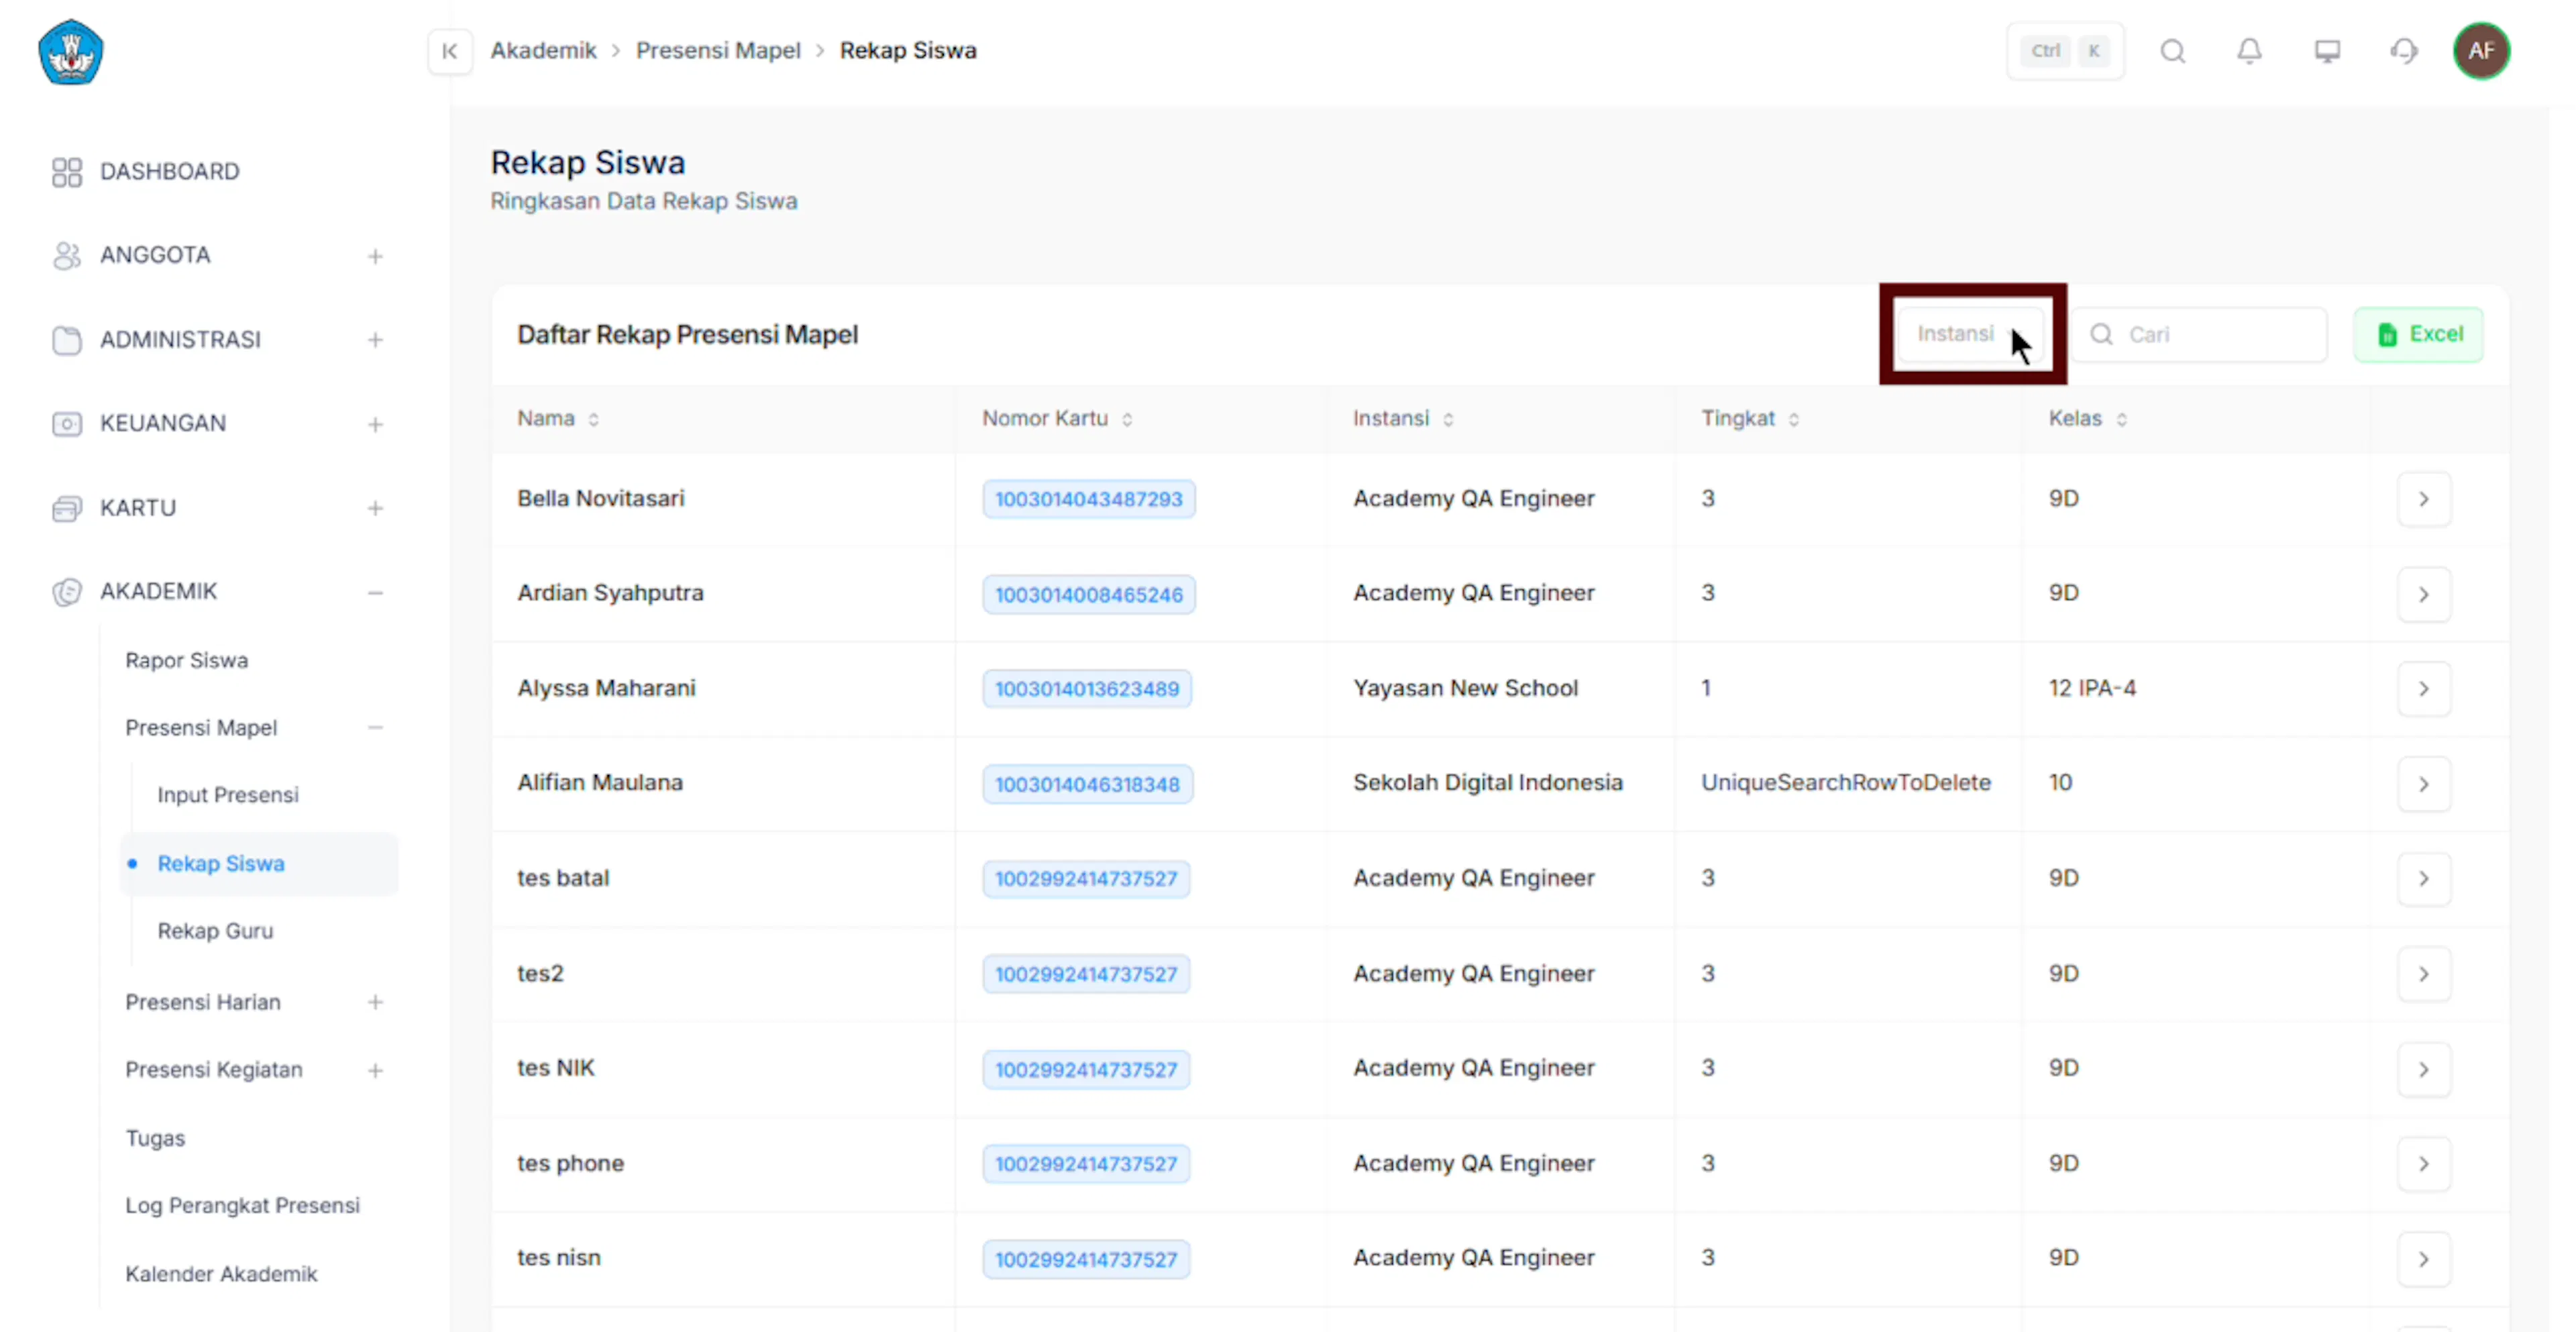Click card number 1003014013623489
The width and height of the screenshot is (2576, 1332).
tap(1087, 689)
